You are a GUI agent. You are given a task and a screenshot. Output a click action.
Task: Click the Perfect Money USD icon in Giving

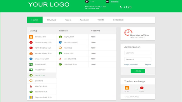click(31, 42)
